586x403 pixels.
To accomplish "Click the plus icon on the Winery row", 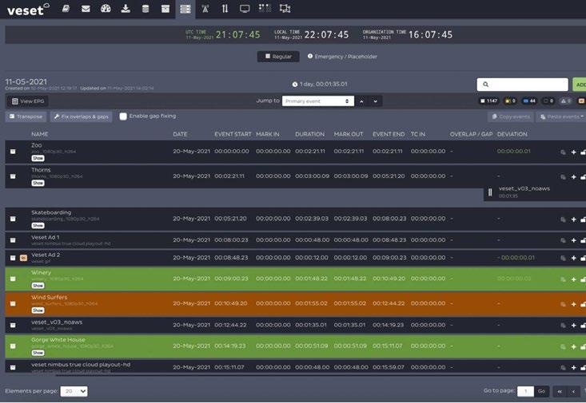I will [x=574, y=279].
